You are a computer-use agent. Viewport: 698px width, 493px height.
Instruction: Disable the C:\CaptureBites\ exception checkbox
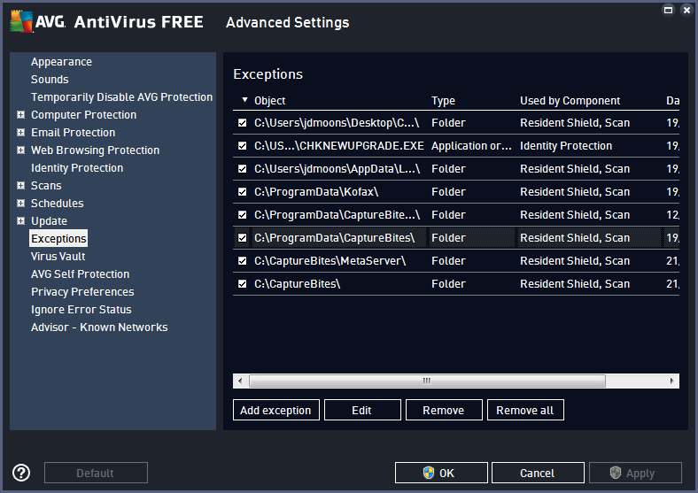242,284
